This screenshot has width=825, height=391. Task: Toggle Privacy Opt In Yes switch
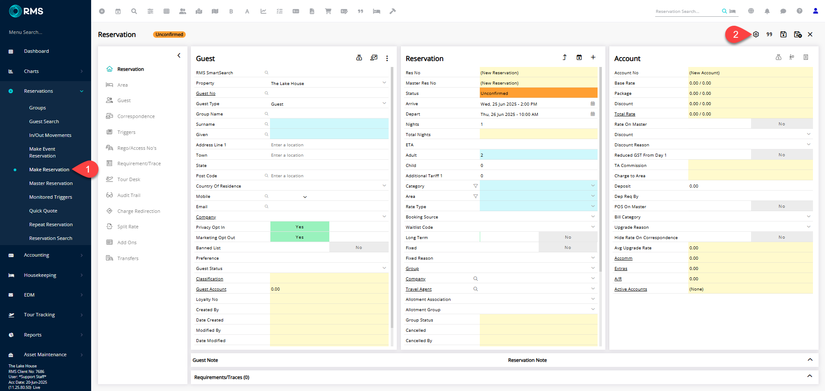pyautogui.click(x=300, y=227)
